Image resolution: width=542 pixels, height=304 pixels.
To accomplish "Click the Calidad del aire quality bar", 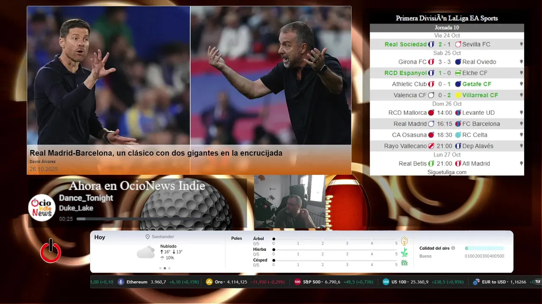I will click(484, 248).
